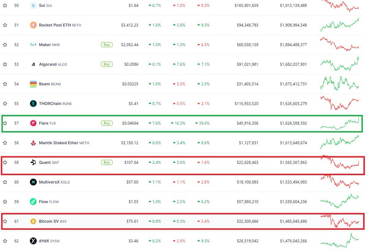The width and height of the screenshot is (368, 250).
Task: Open MultiversX EGLD coin page
Action: [55, 182]
